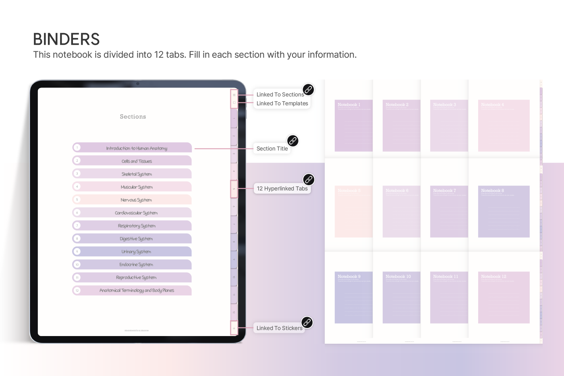Click link icon beside Linked To Sections
The height and width of the screenshot is (376, 564).
(x=308, y=90)
